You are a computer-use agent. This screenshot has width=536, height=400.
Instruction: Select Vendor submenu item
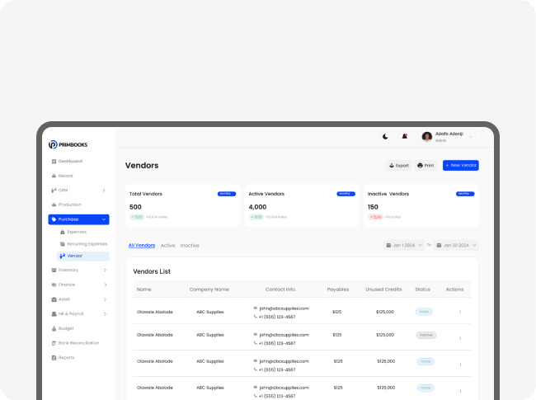[x=83, y=256]
